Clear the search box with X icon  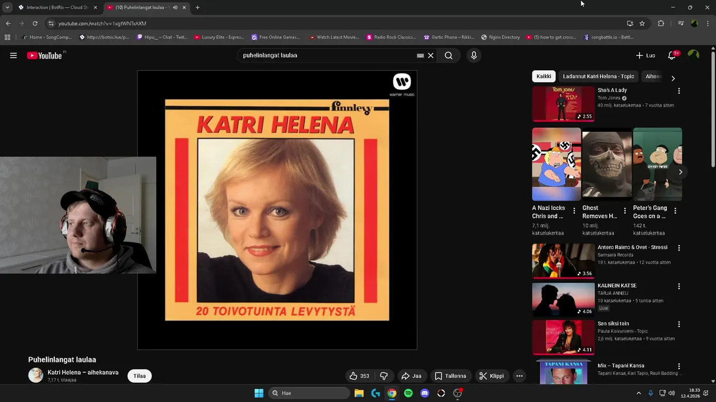pyautogui.click(x=431, y=55)
